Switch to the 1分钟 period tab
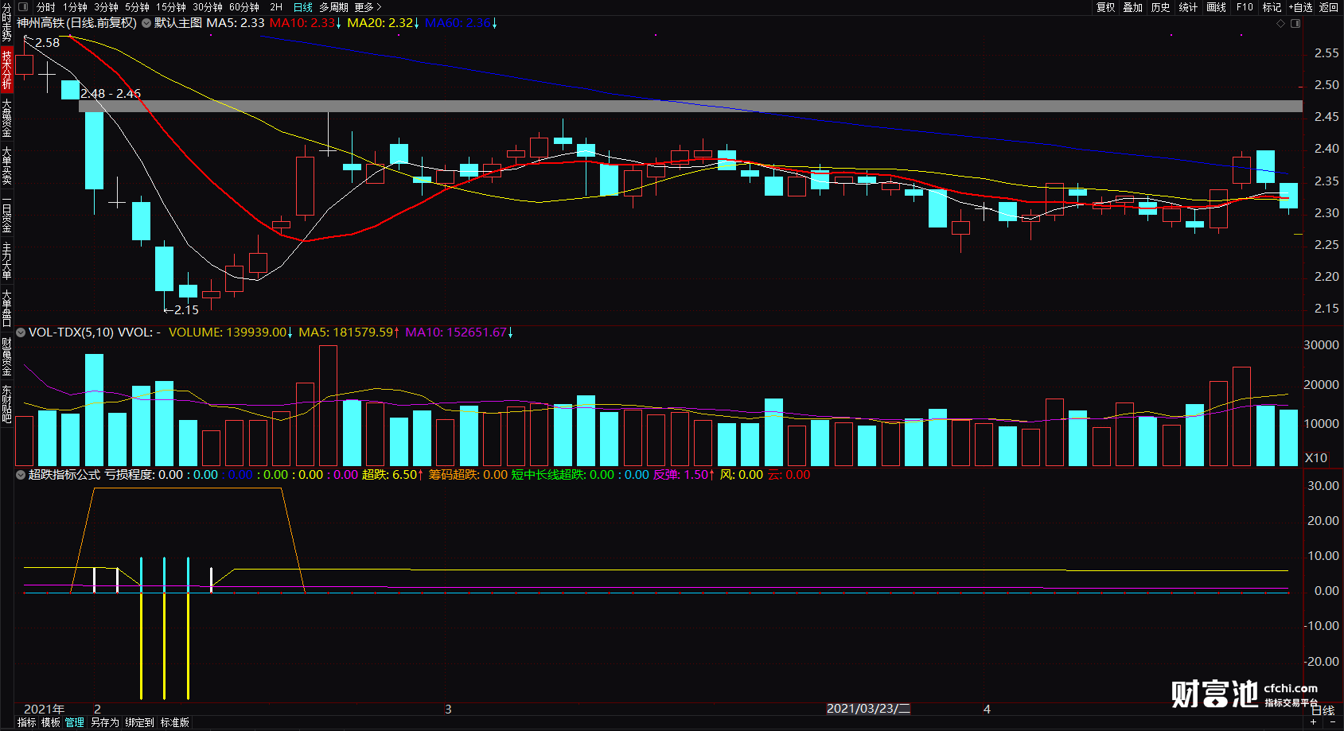This screenshot has width=1344, height=731. click(75, 7)
